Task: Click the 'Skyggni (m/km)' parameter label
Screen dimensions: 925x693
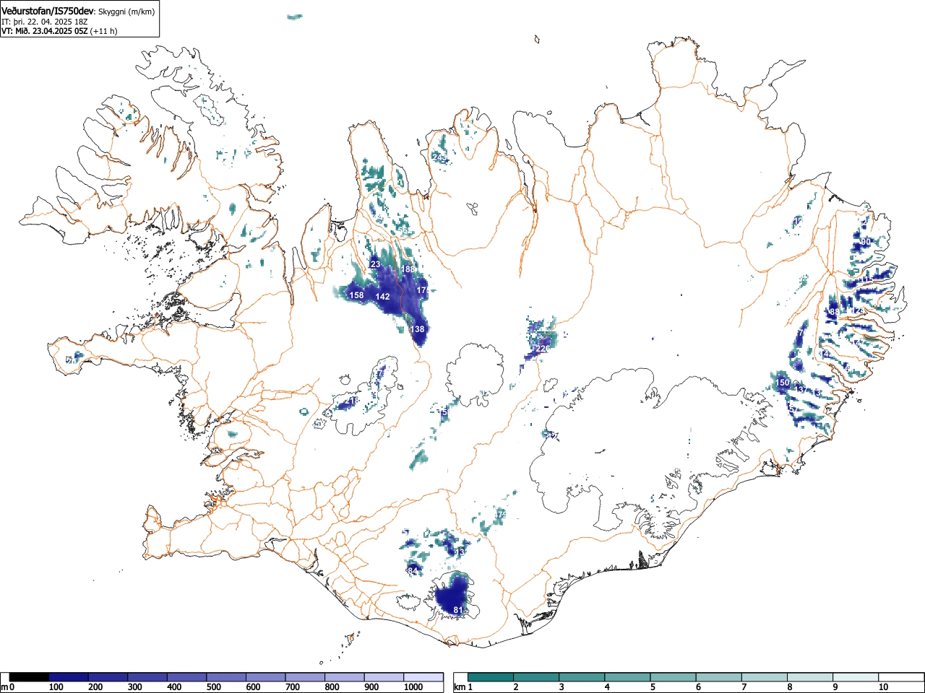Action: [x=126, y=12]
